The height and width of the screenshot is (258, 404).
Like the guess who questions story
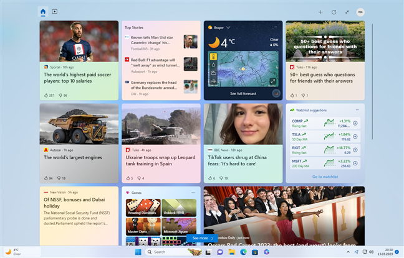294,95
